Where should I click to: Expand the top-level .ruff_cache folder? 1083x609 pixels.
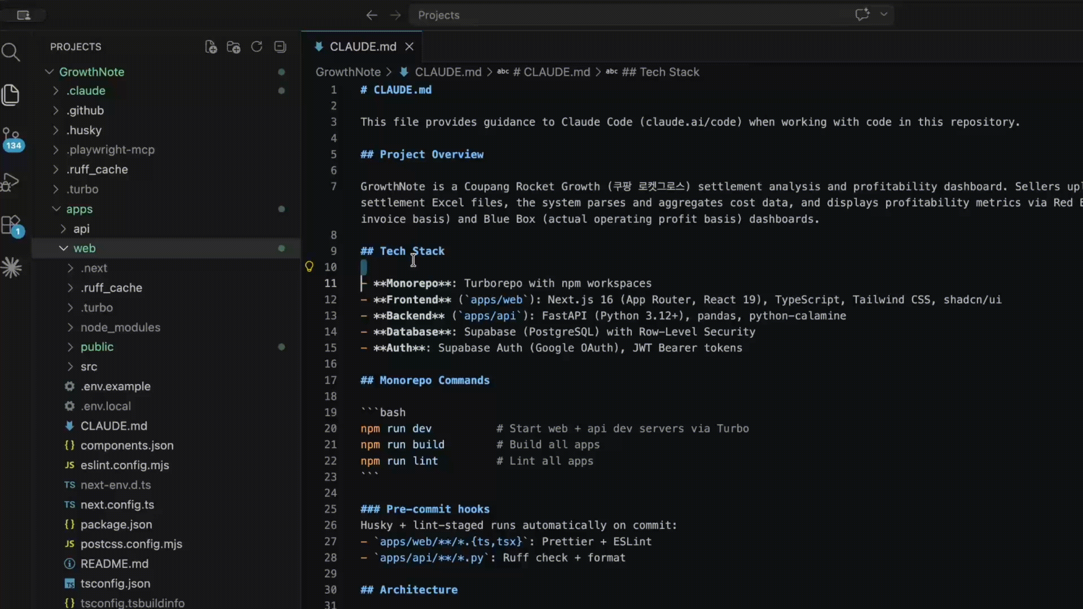coord(166,169)
